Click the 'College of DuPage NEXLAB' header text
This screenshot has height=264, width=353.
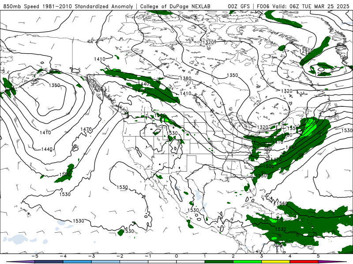pos(175,6)
